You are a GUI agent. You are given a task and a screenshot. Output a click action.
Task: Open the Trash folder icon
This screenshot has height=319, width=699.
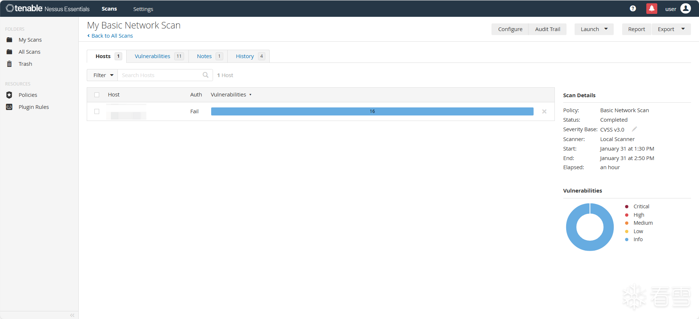(10, 64)
